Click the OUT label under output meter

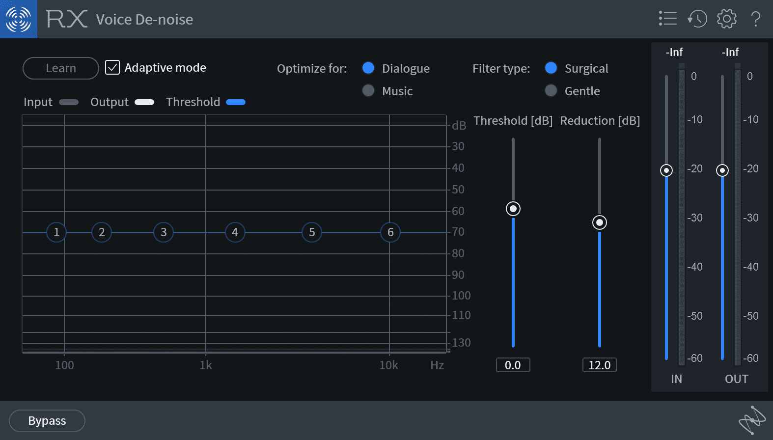737,379
